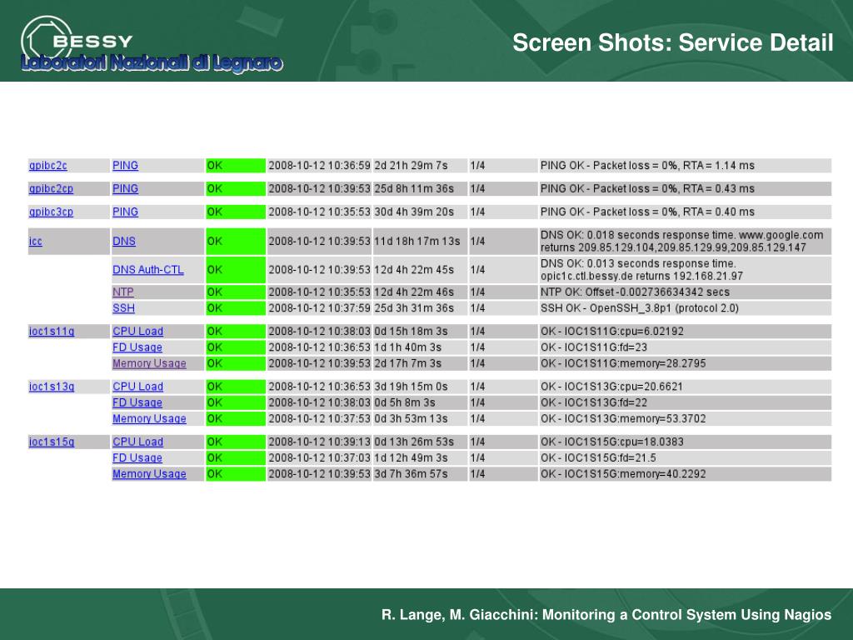Screen dimensions: 853x640
Task: Click the SSH OK OpenSSH_3.8p1 status text
Action: click(x=639, y=308)
